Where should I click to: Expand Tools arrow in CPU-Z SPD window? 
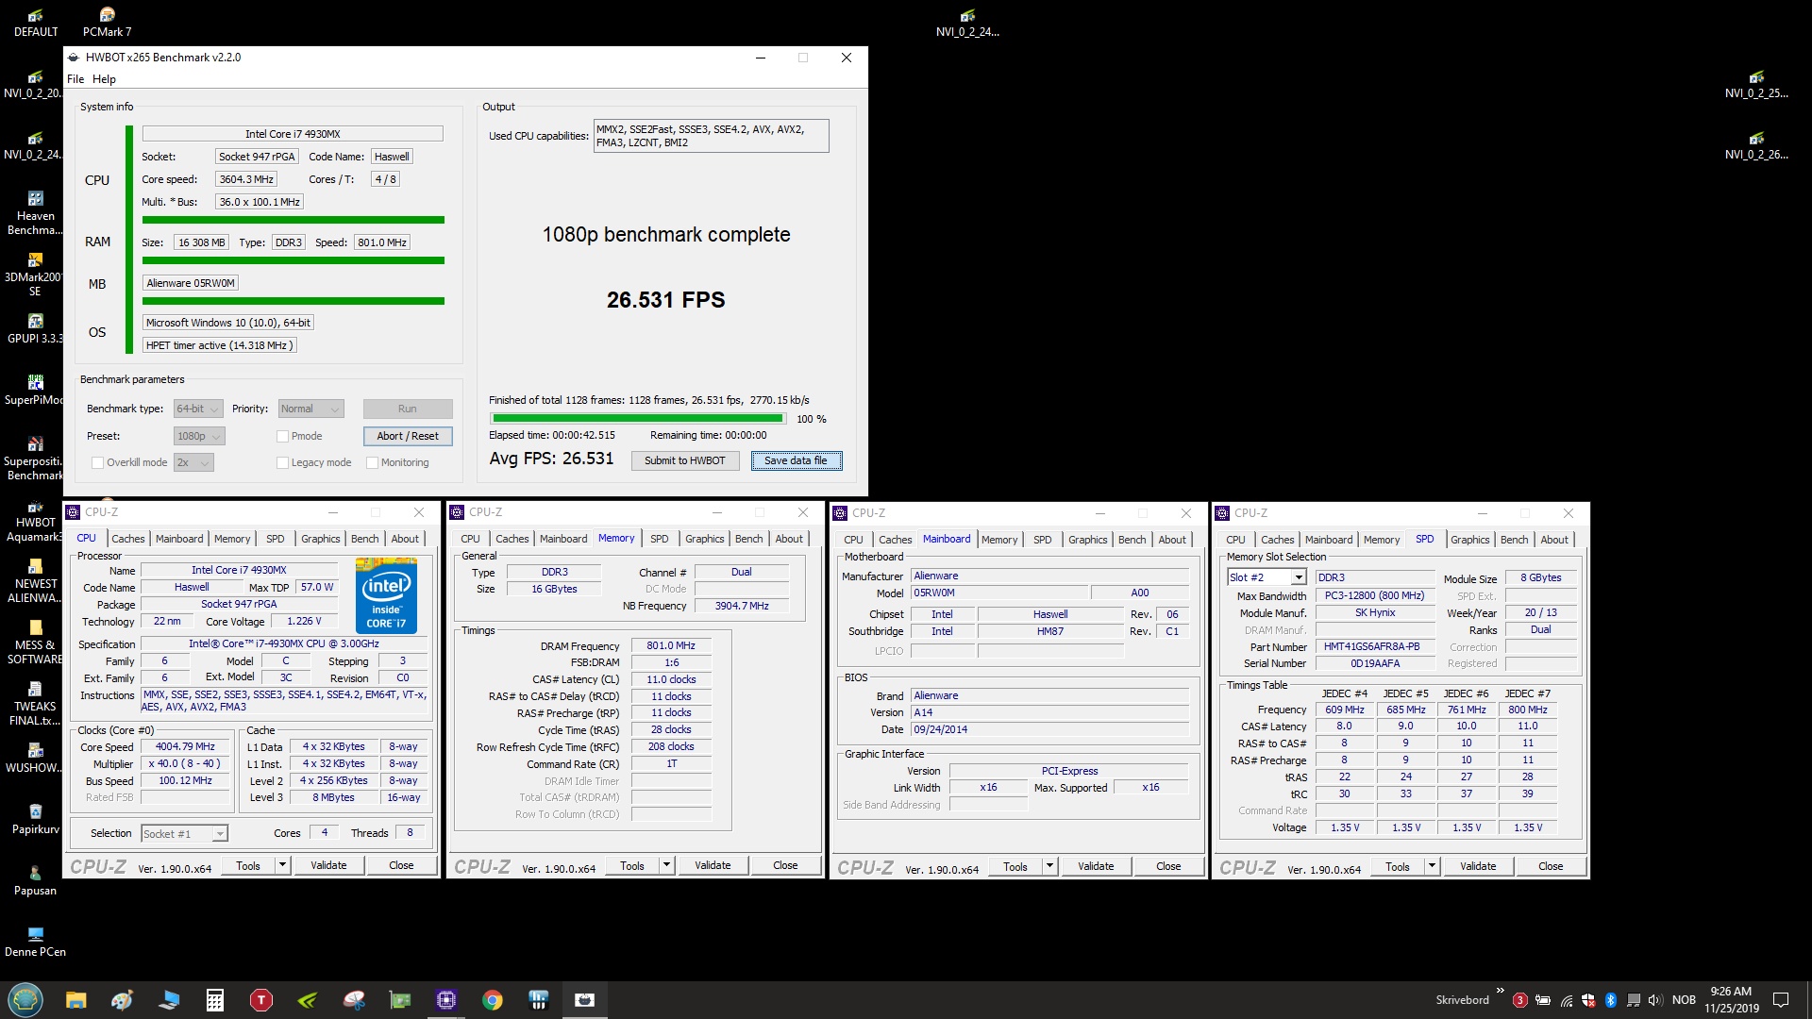[x=1431, y=866]
